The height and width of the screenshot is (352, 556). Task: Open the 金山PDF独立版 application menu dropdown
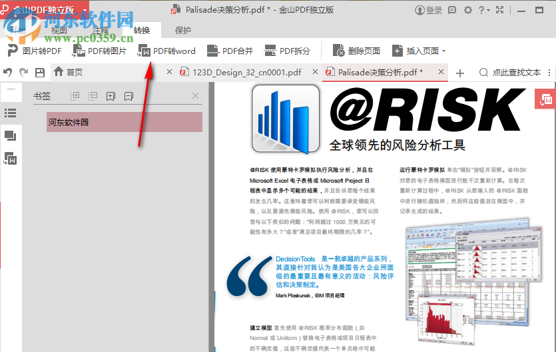tap(85, 10)
